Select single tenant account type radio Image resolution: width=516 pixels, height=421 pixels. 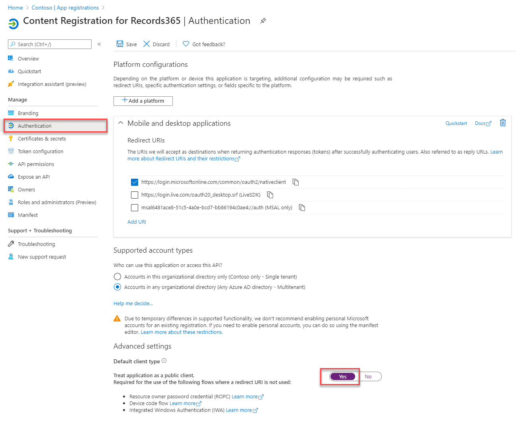[117, 277]
